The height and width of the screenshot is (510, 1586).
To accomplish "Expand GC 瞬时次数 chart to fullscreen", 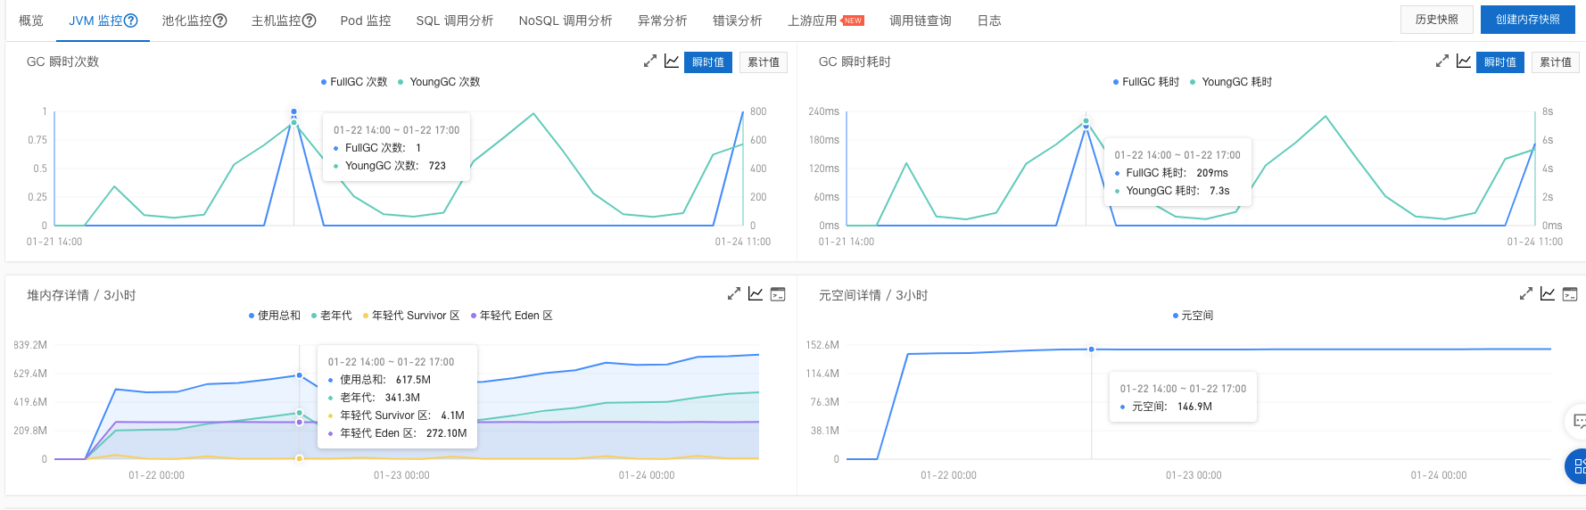I will click(650, 62).
